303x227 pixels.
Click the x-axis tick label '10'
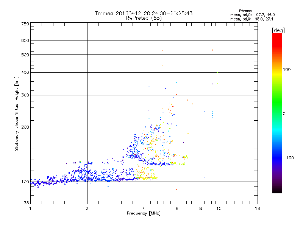point(219,208)
